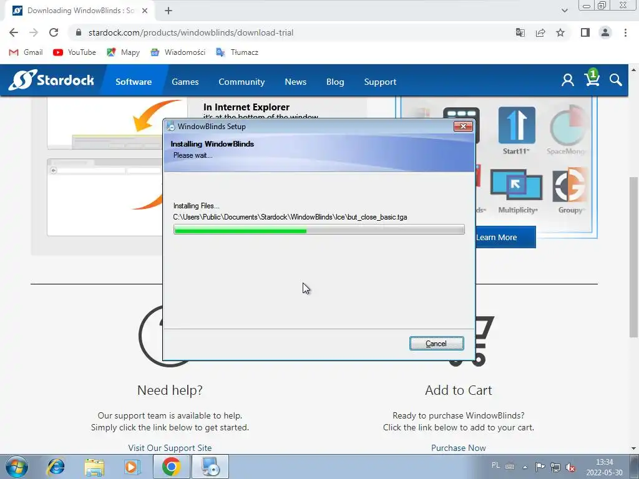Close the WindowBlinds Setup dialog

(464, 126)
